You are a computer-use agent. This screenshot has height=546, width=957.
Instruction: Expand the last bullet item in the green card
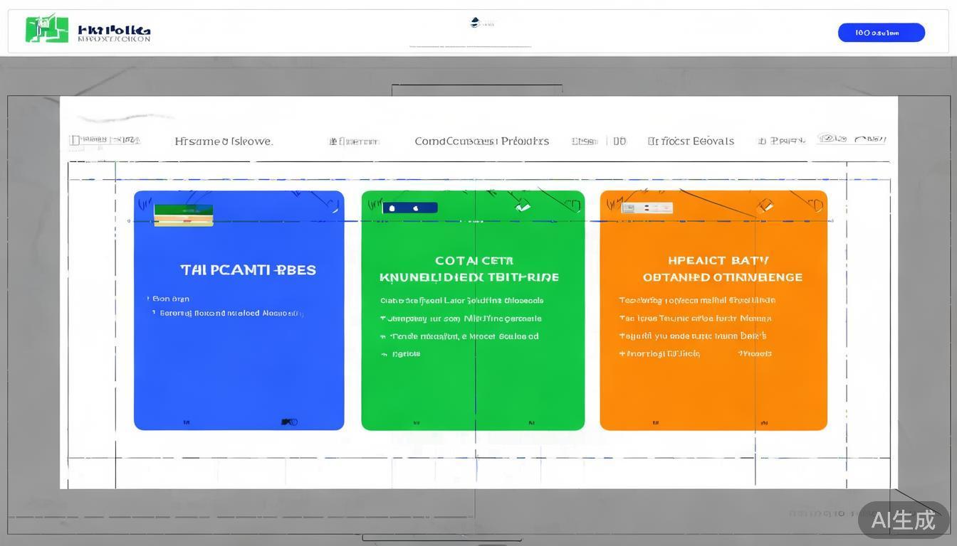[x=384, y=354]
